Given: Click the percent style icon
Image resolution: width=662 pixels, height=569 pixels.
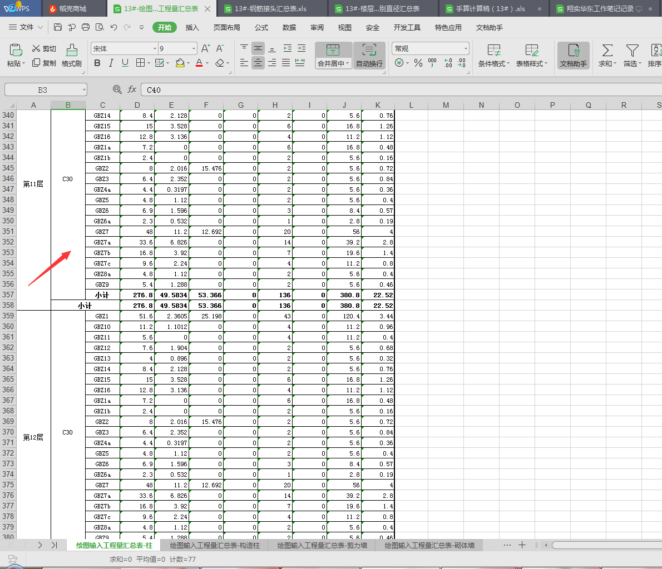Looking at the screenshot, I should 418,63.
